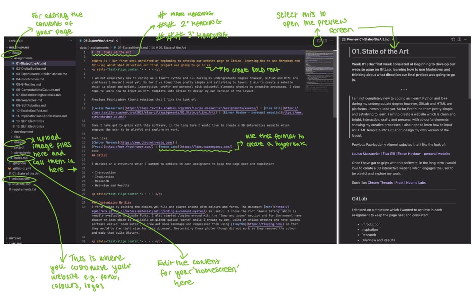Follow Chrono Threads link in preview
This screenshot has height=295, width=472.
tap(380, 182)
